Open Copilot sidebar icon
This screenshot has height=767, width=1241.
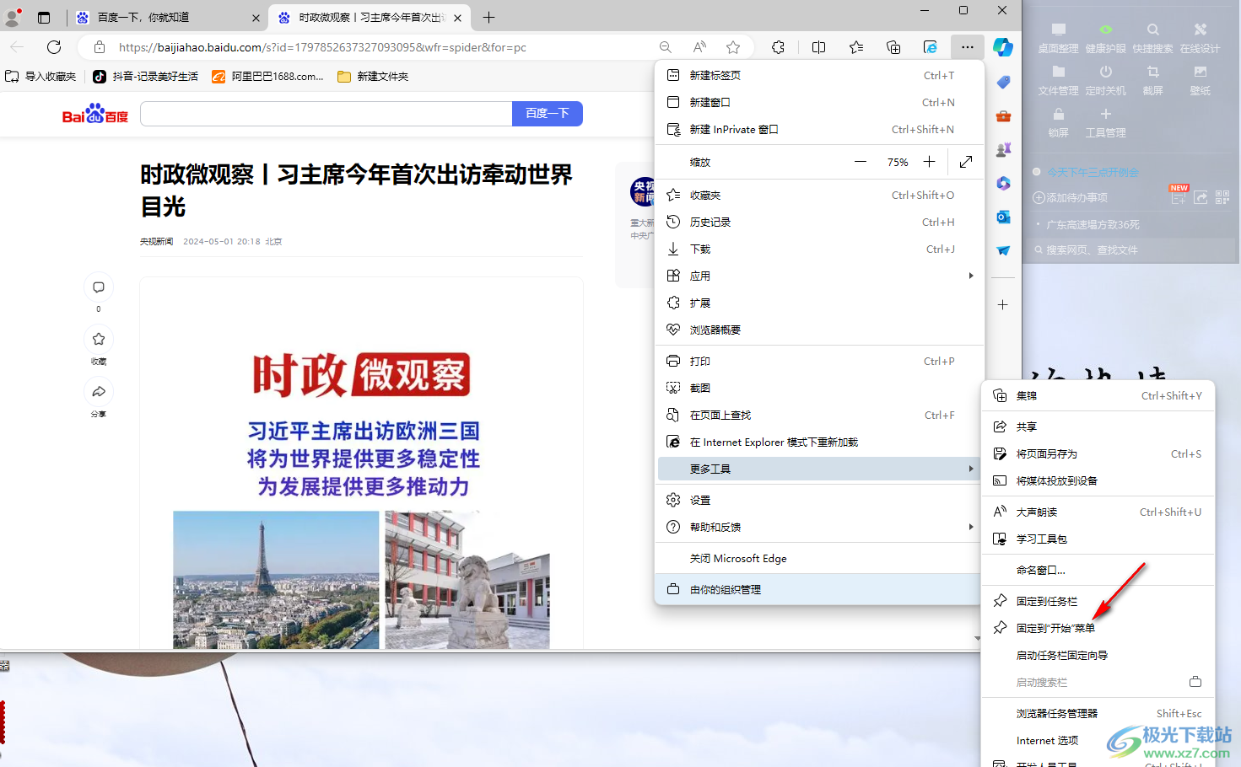pos(1003,47)
